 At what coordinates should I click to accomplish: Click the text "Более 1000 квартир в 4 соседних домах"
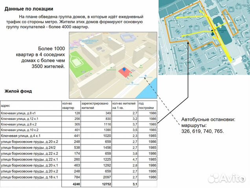(x=40, y=57)
